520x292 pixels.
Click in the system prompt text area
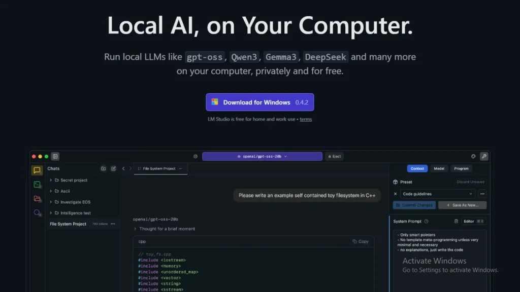pos(440,262)
